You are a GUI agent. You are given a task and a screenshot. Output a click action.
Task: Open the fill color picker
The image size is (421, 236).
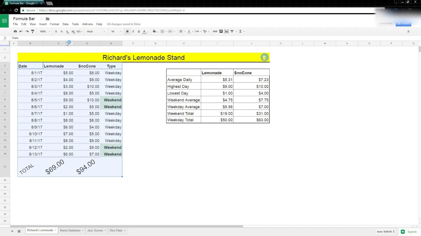coord(155,31)
